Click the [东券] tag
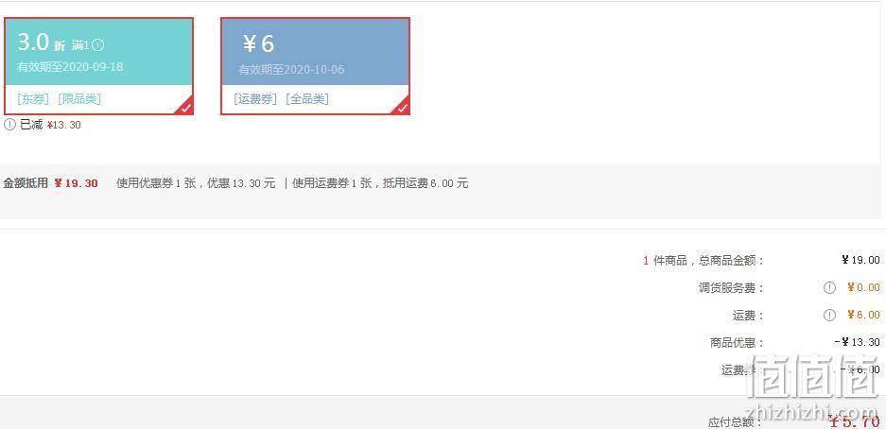Image resolution: width=886 pixels, height=429 pixels. [33, 99]
